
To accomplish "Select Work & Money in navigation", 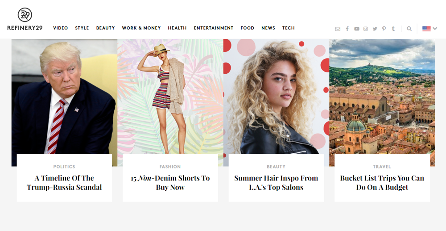I will pyautogui.click(x=141, y=28).
